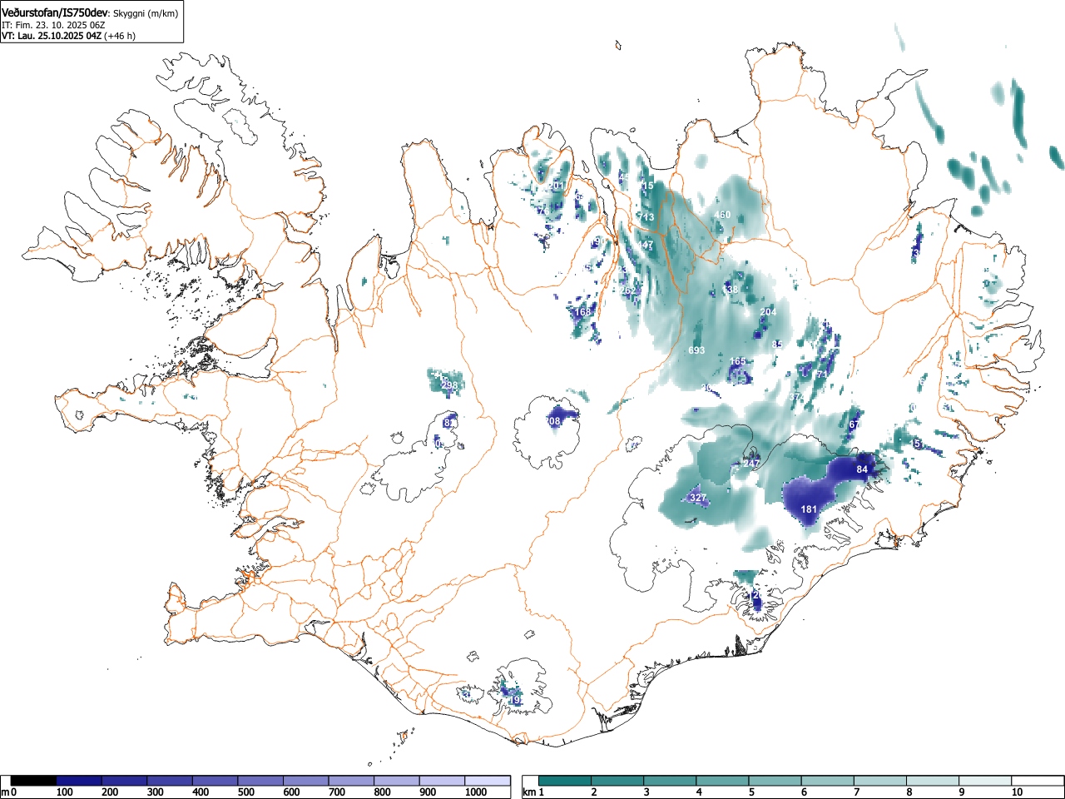This screenshot has width=1065, height=799.
Task: Click the '5' tick label on the km scale
Action: click(x=751, y=792)
